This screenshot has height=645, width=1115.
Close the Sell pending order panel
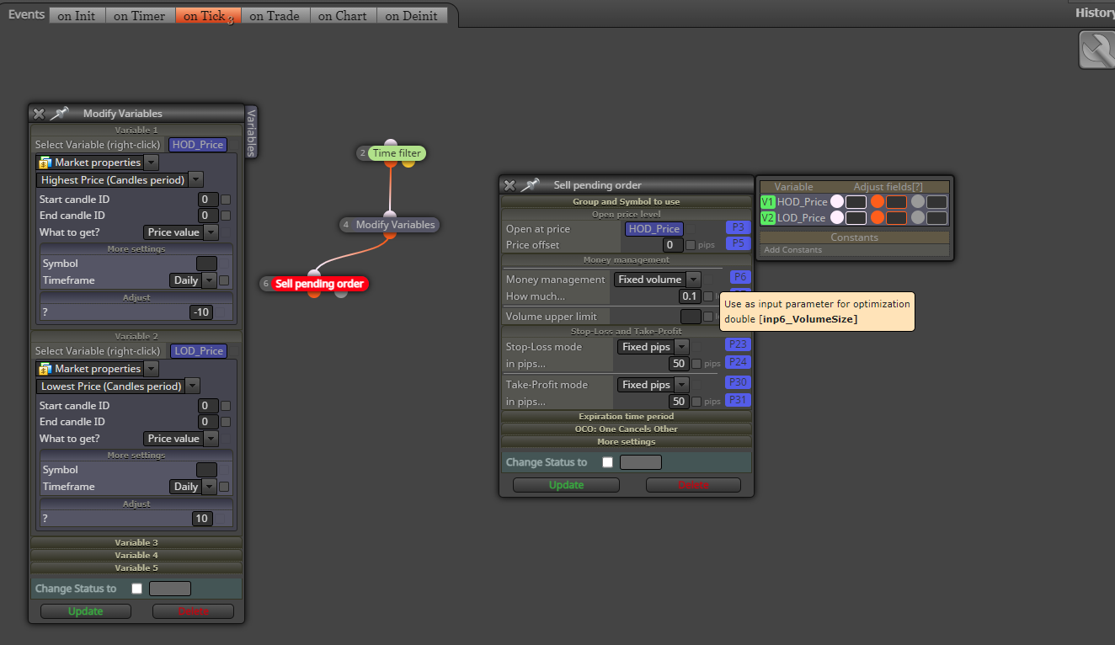coord(509,185)
